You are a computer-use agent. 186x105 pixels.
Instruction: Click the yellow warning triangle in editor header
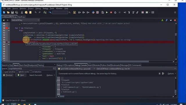[x=162, y=20]
